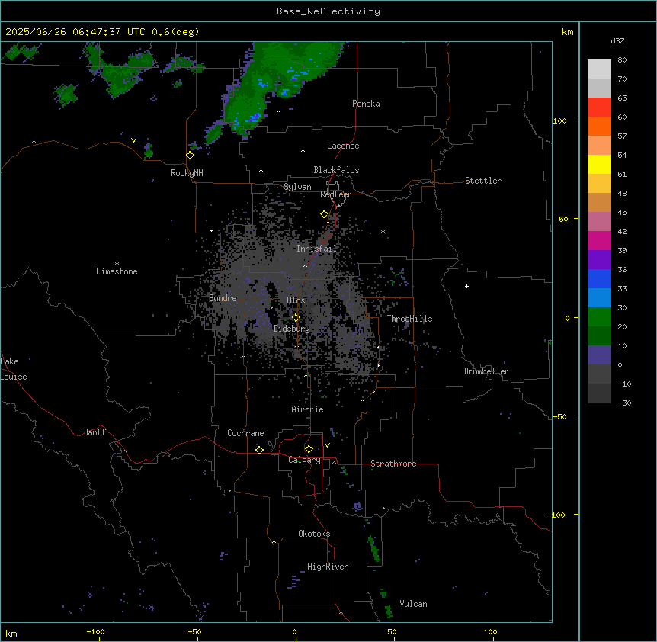Click the Lake Louise label

tap(14, 369)
